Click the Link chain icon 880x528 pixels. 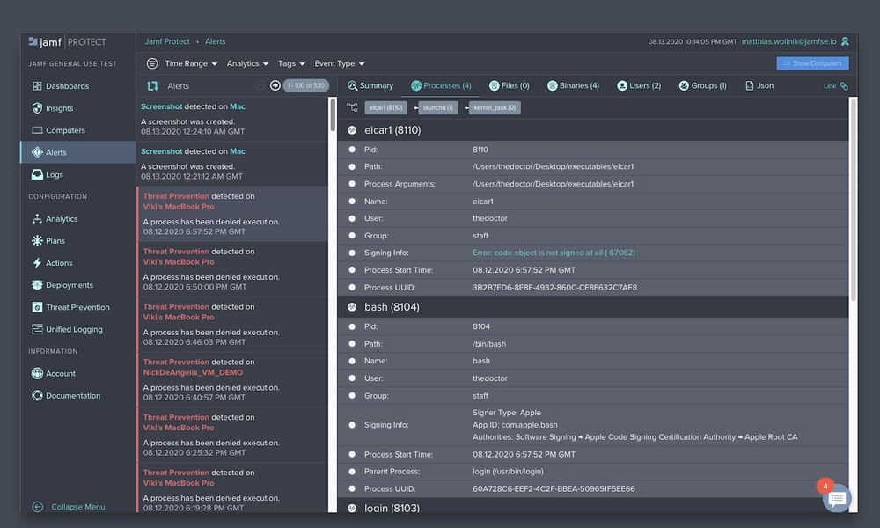[844, 86]
